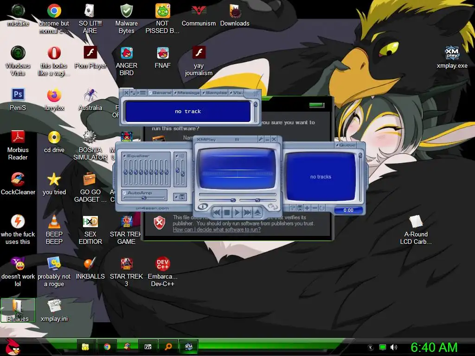Select the furryfox Firefox shortcut
The image size is (475, 356).
[x=54, y=100]
